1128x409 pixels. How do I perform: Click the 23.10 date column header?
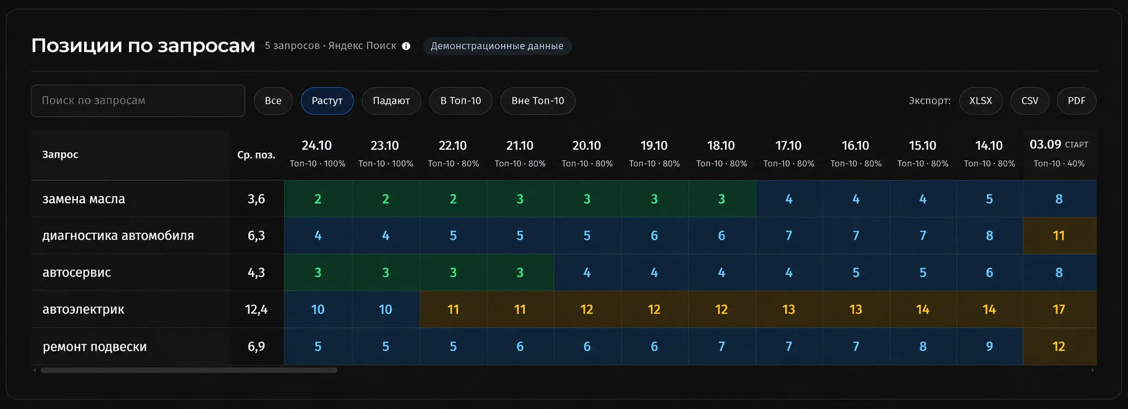(x=385, y=154)
